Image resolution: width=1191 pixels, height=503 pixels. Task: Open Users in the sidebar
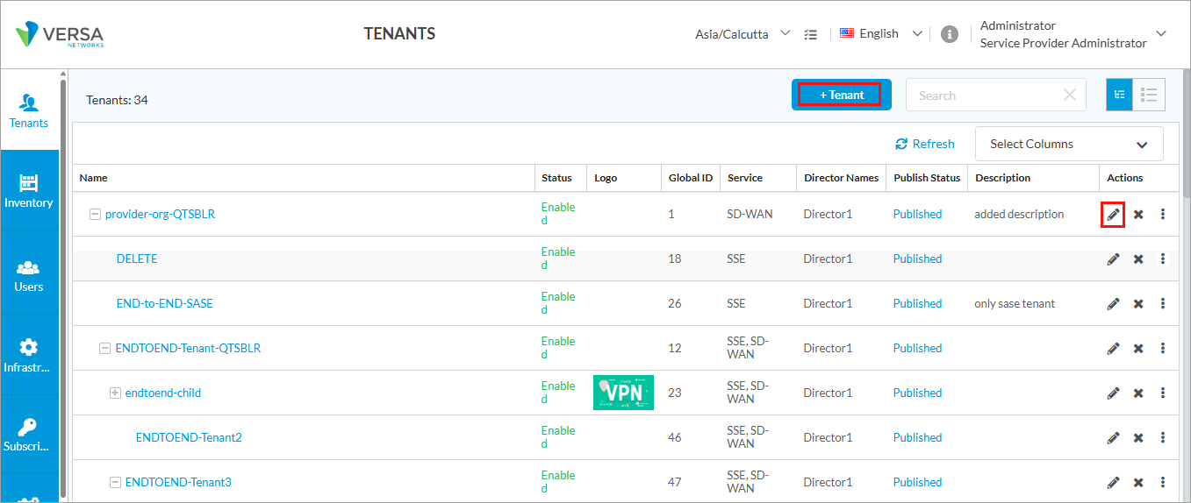coord(29,275)
